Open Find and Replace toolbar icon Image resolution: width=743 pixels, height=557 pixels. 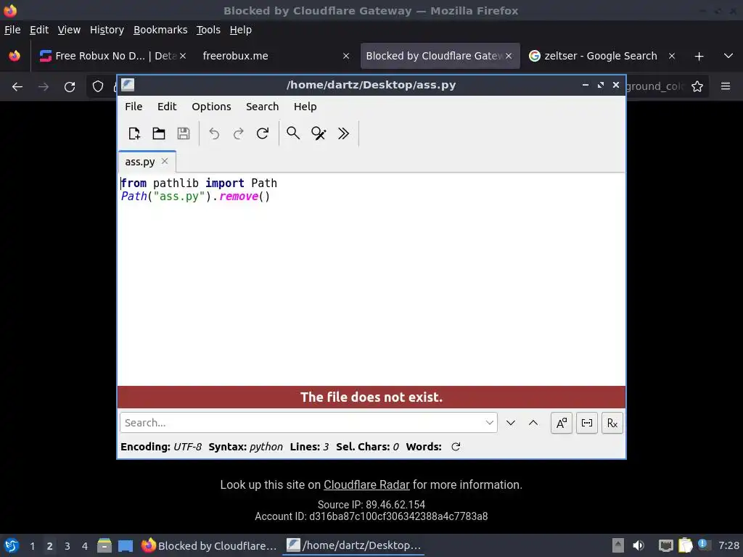pyautogui.click(x=319, y=133)
